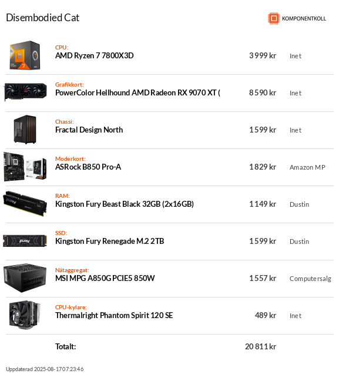This screenshot has width=339, height=377.
Task: Click the Thermalright Phantom Spirit cooler image
Action: (25, 315)
